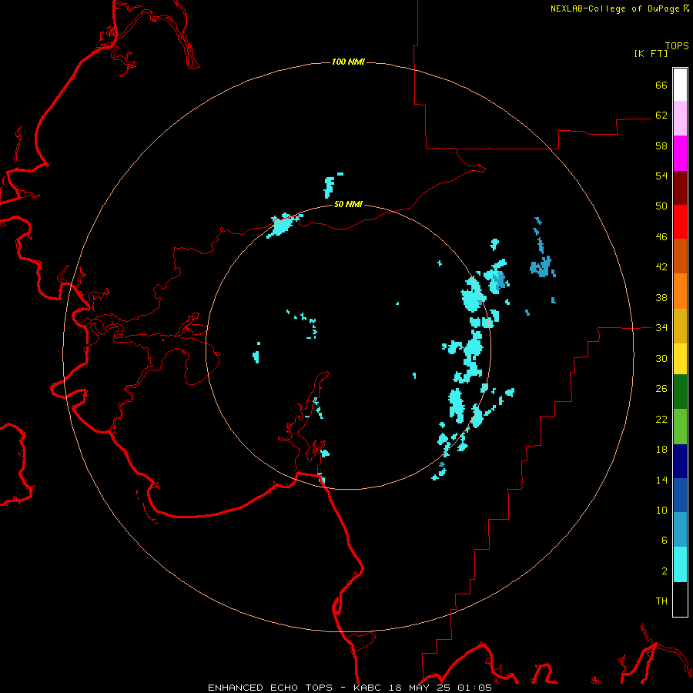
Task: Click the NEXLAB-College of DuPage credit text
Action: click(x=615, y=8)
